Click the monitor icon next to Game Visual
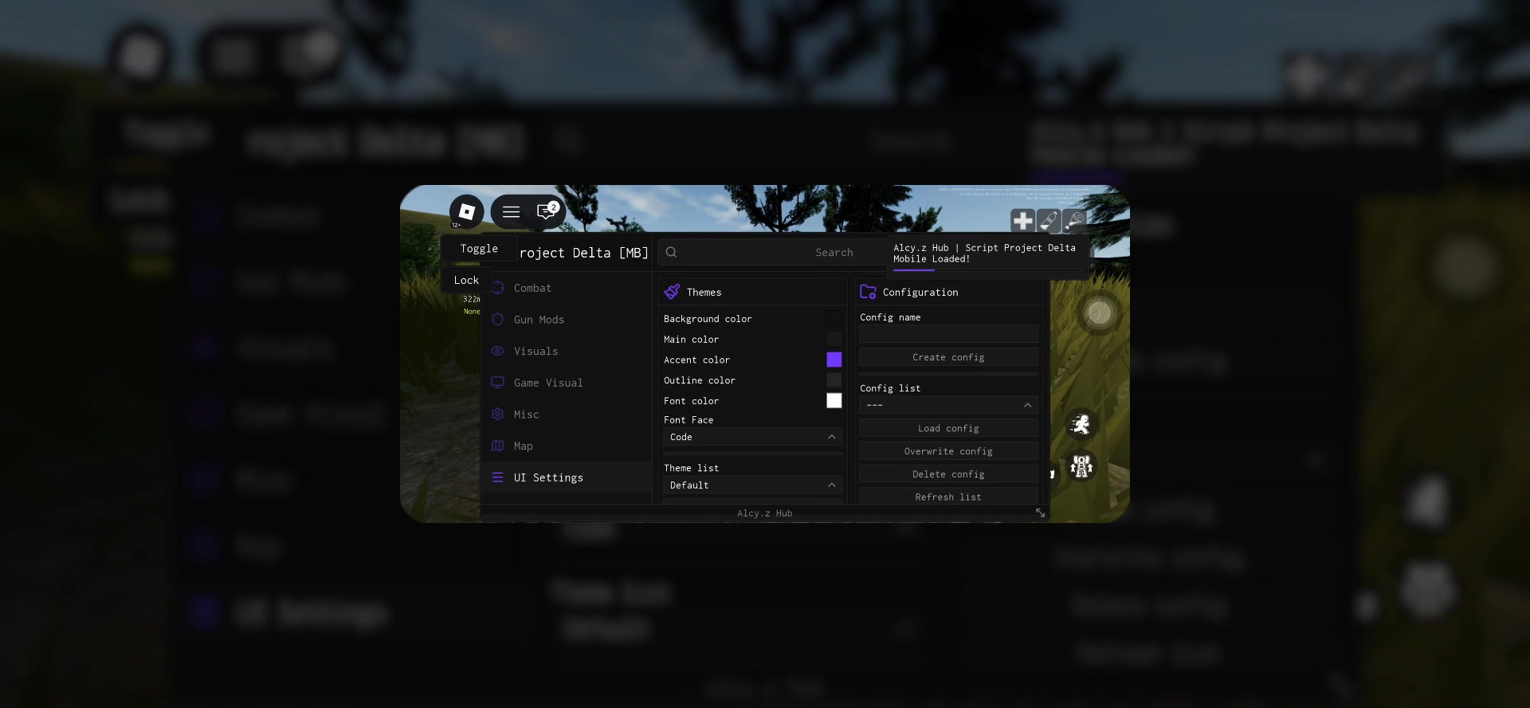Viewport: 1530px width, 708px height. pyautogui.click(x=497, y=383)
